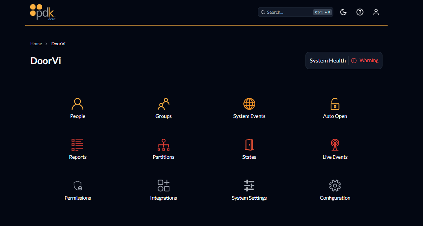Click the Integrations label

(164, 198)
